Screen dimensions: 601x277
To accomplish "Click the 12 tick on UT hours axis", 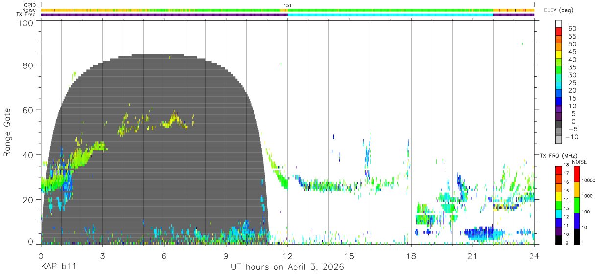I will [x=287, y=256].
